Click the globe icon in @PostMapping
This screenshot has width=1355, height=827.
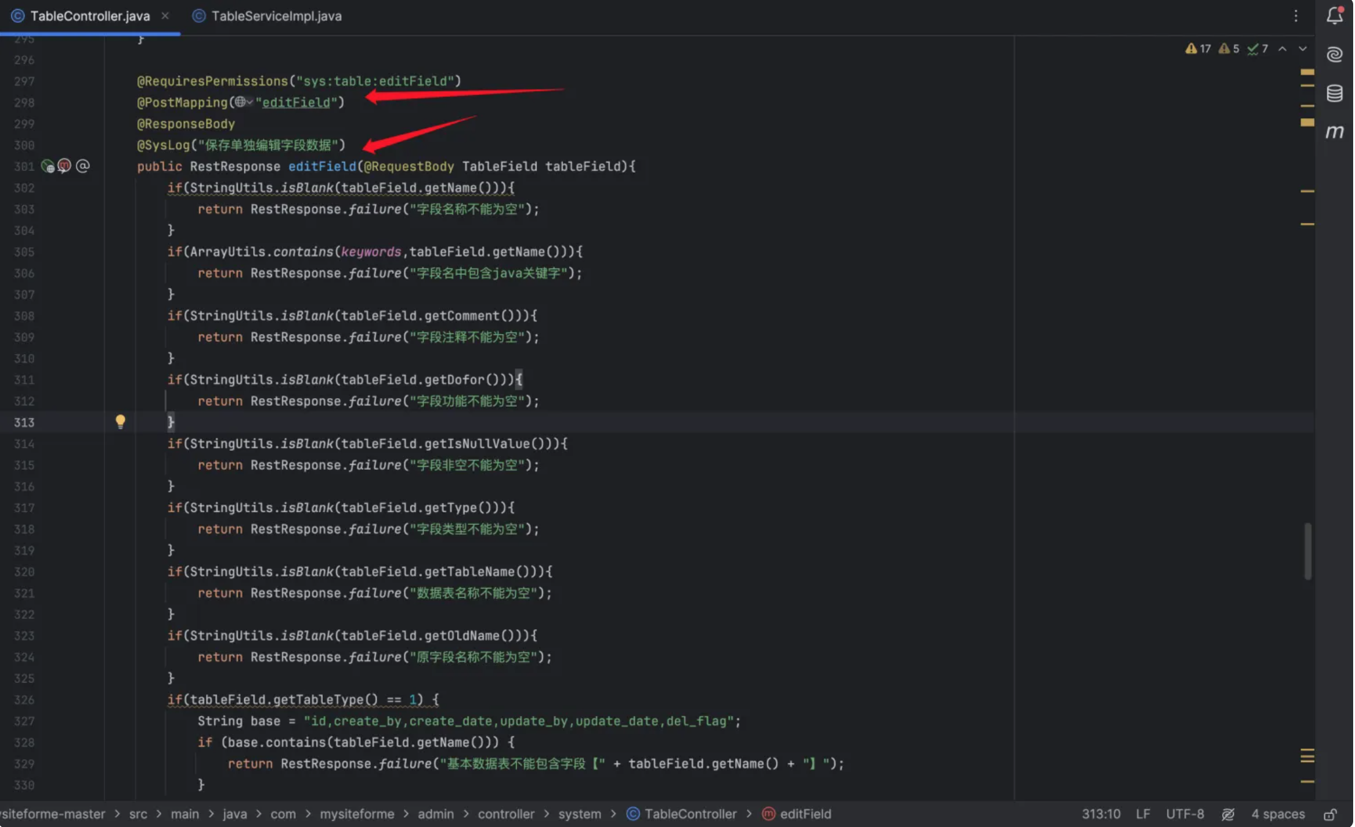point(240,102)
